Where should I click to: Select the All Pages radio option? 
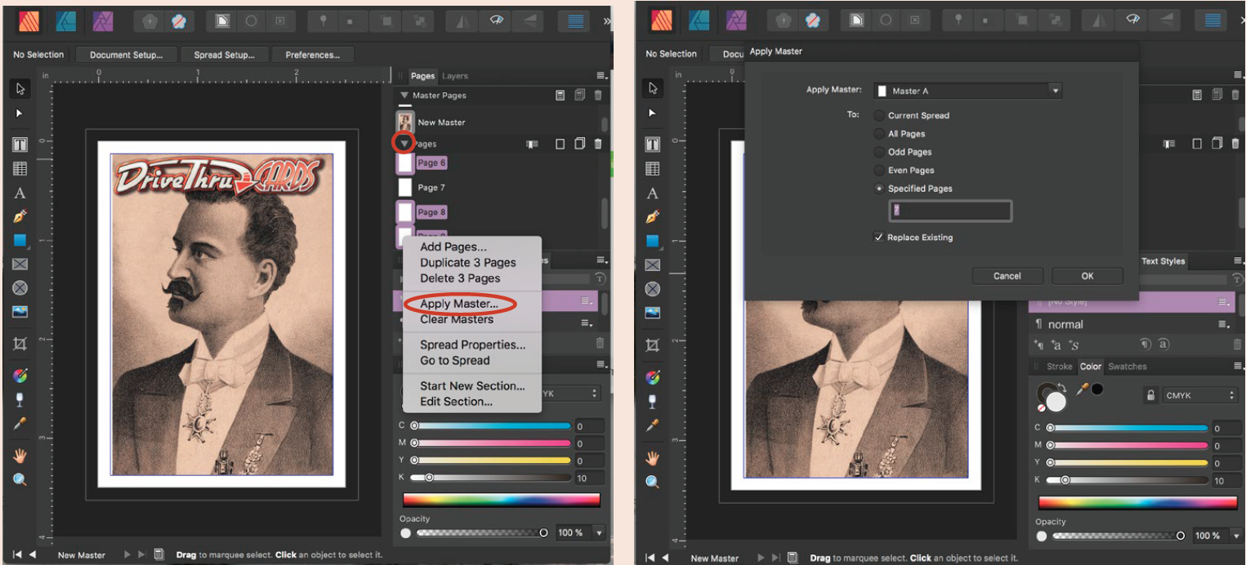click(879, 134)
